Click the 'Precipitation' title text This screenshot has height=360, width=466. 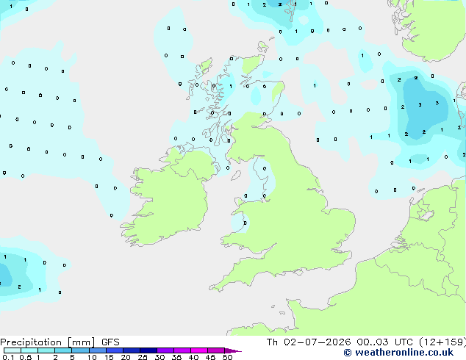(x=31, y=342)
